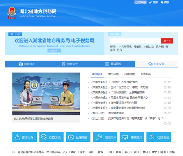183x156 pixels.
Task: Select the 常见问题 sub-tab
Action: (113, 74)
